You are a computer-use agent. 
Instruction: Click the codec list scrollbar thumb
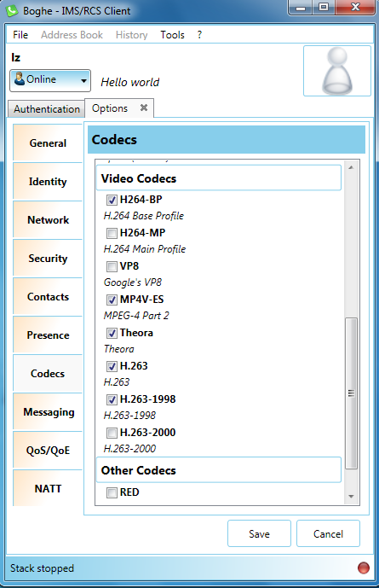click(x=351, y=393)
